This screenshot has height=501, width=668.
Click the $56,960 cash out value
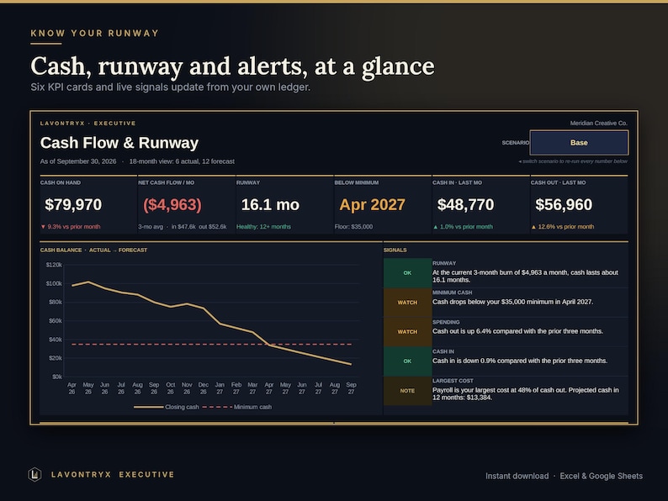tap(564, 205)
